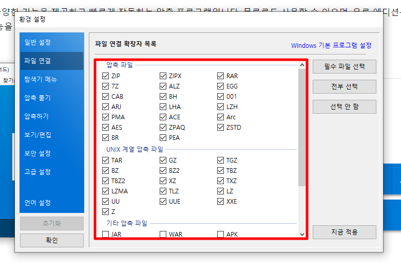This screenshot has height=269, width=401.
Task: Toggle the 7Z checkbox
Action: tap(105, 86)
